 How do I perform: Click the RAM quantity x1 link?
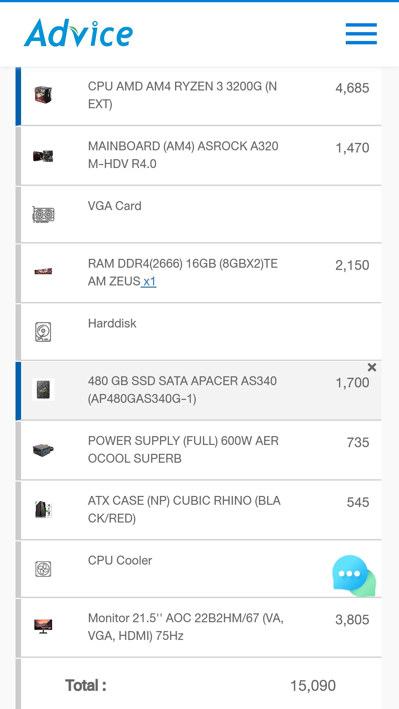point(149,281)
